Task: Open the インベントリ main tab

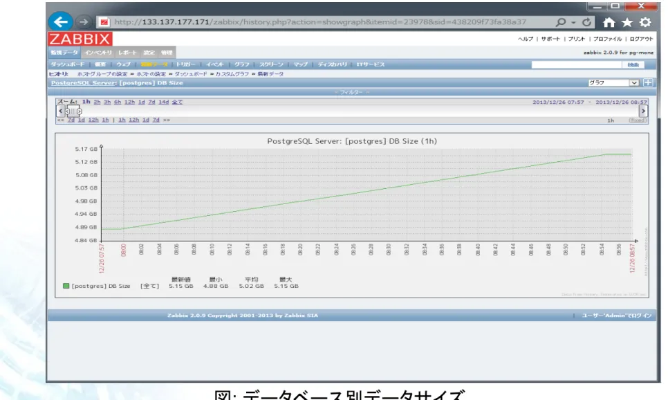Action: (x=98, y=53)
